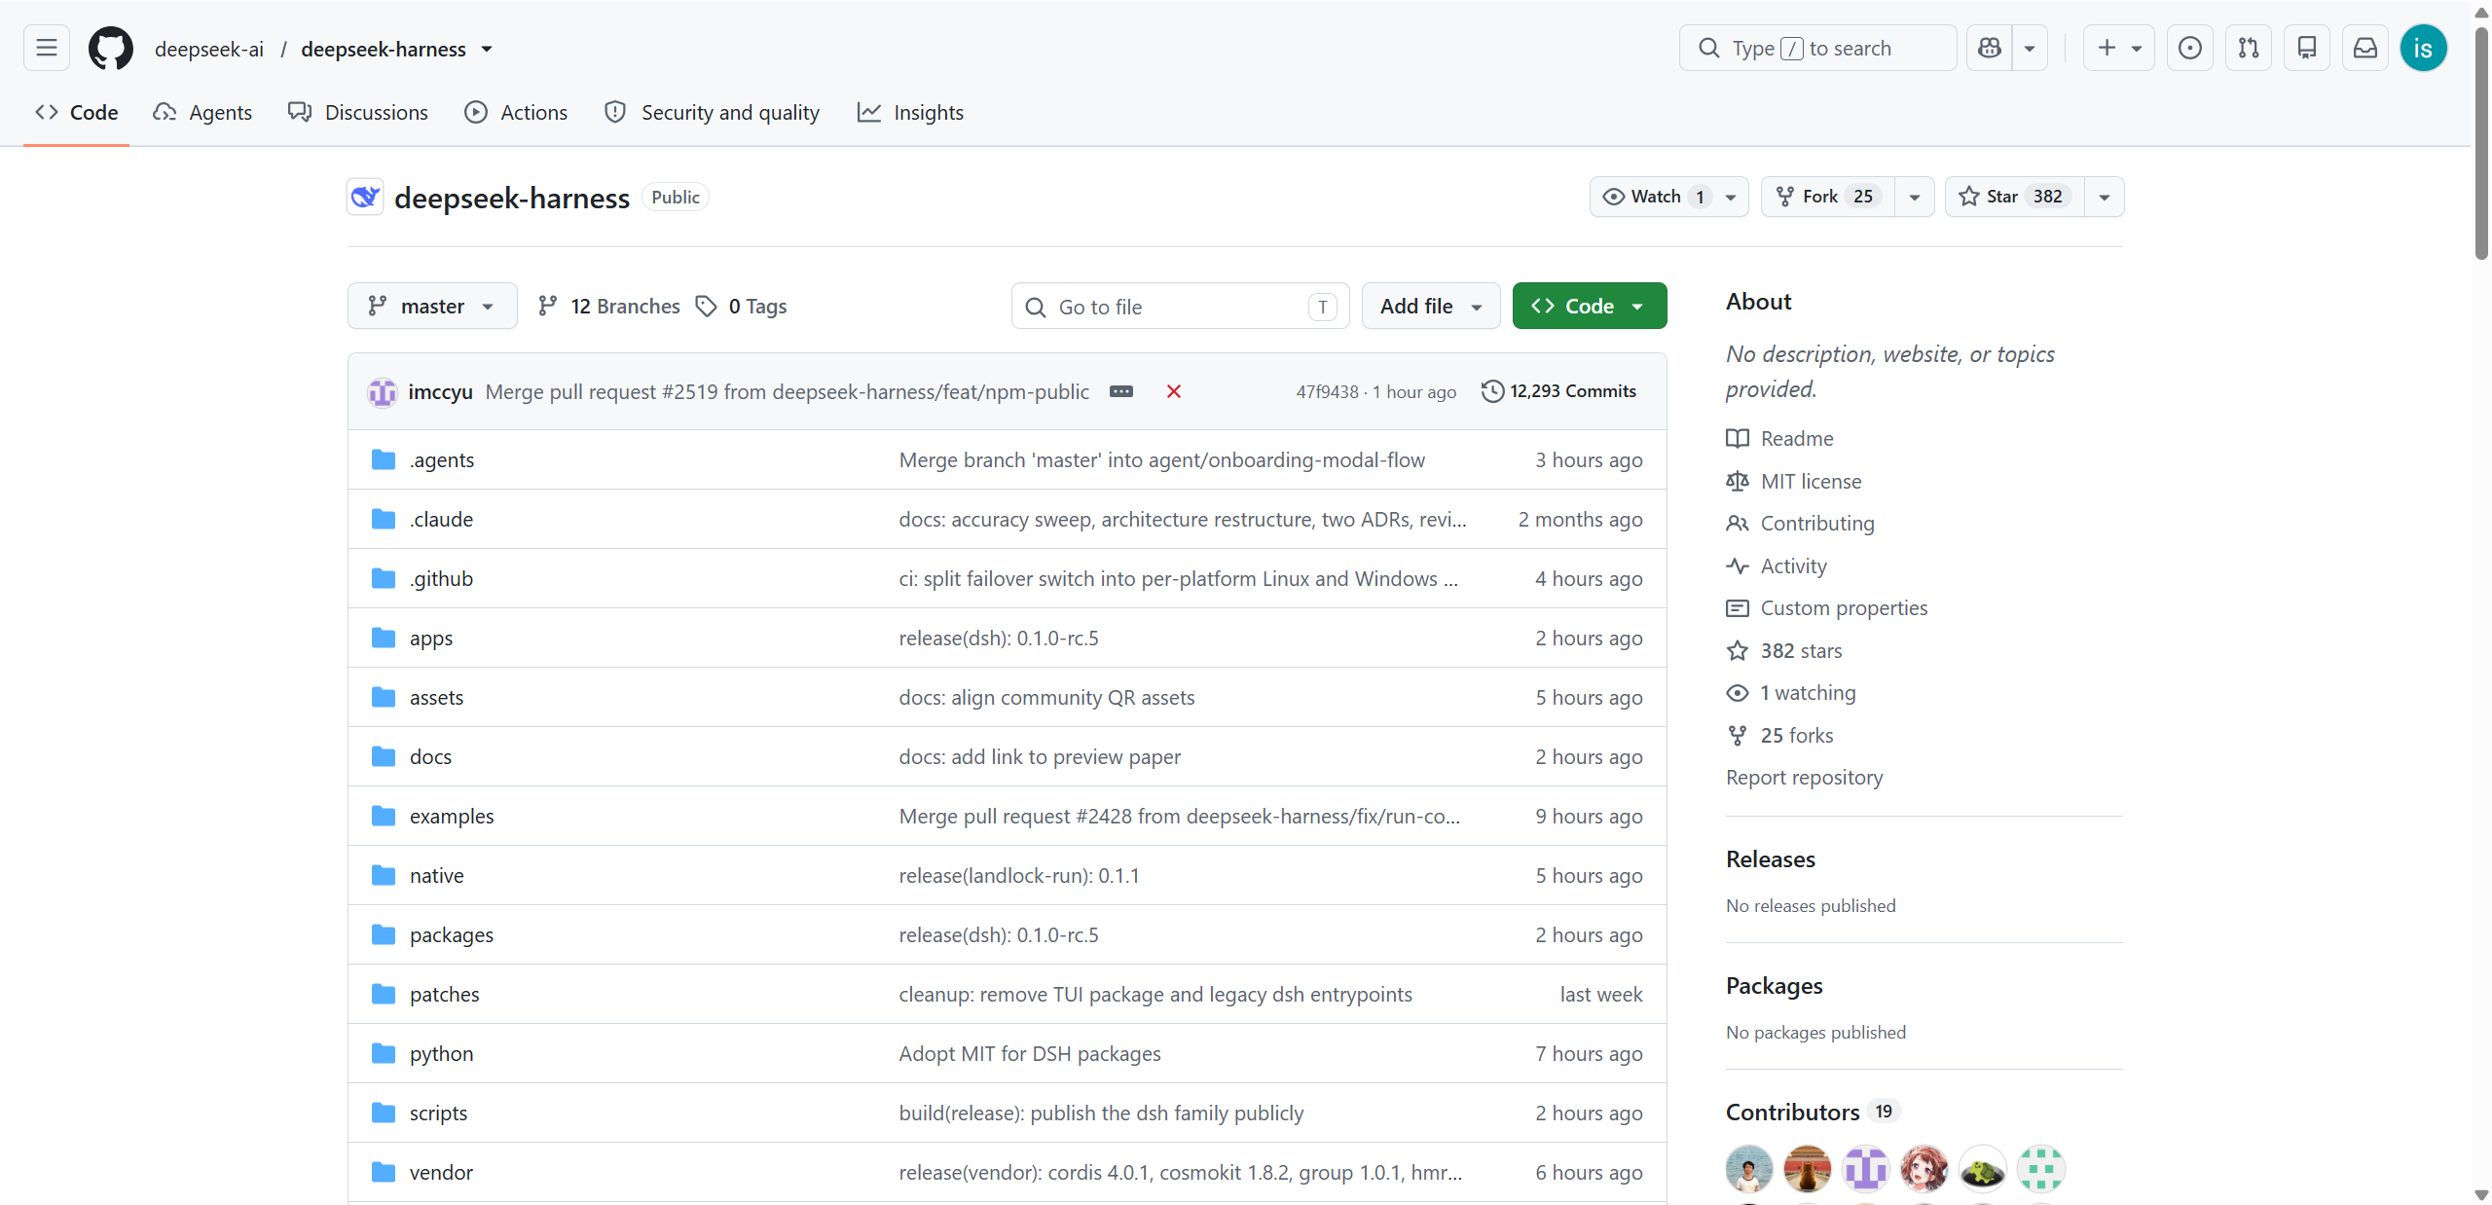Open commit hash 47f9438
The width and height of the screenshot is (2492, 1205).
click(x=1327, y=391)
